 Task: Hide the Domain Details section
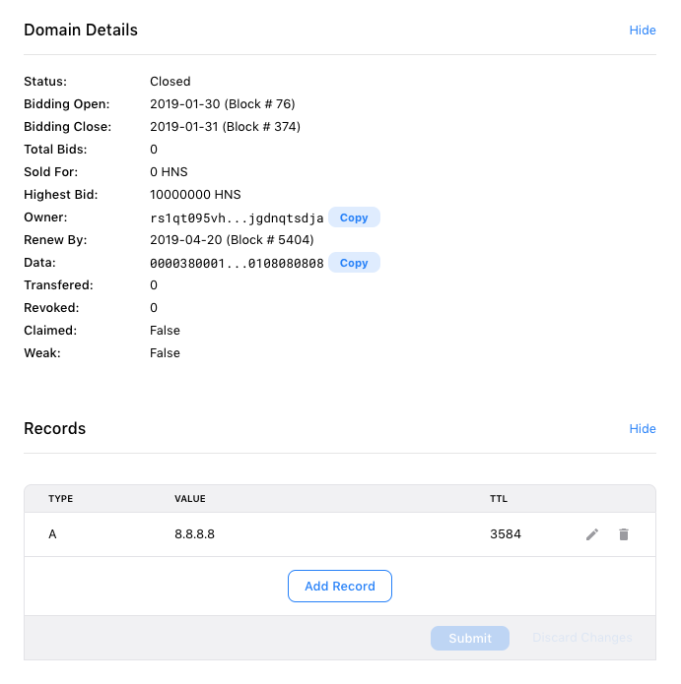643,31
